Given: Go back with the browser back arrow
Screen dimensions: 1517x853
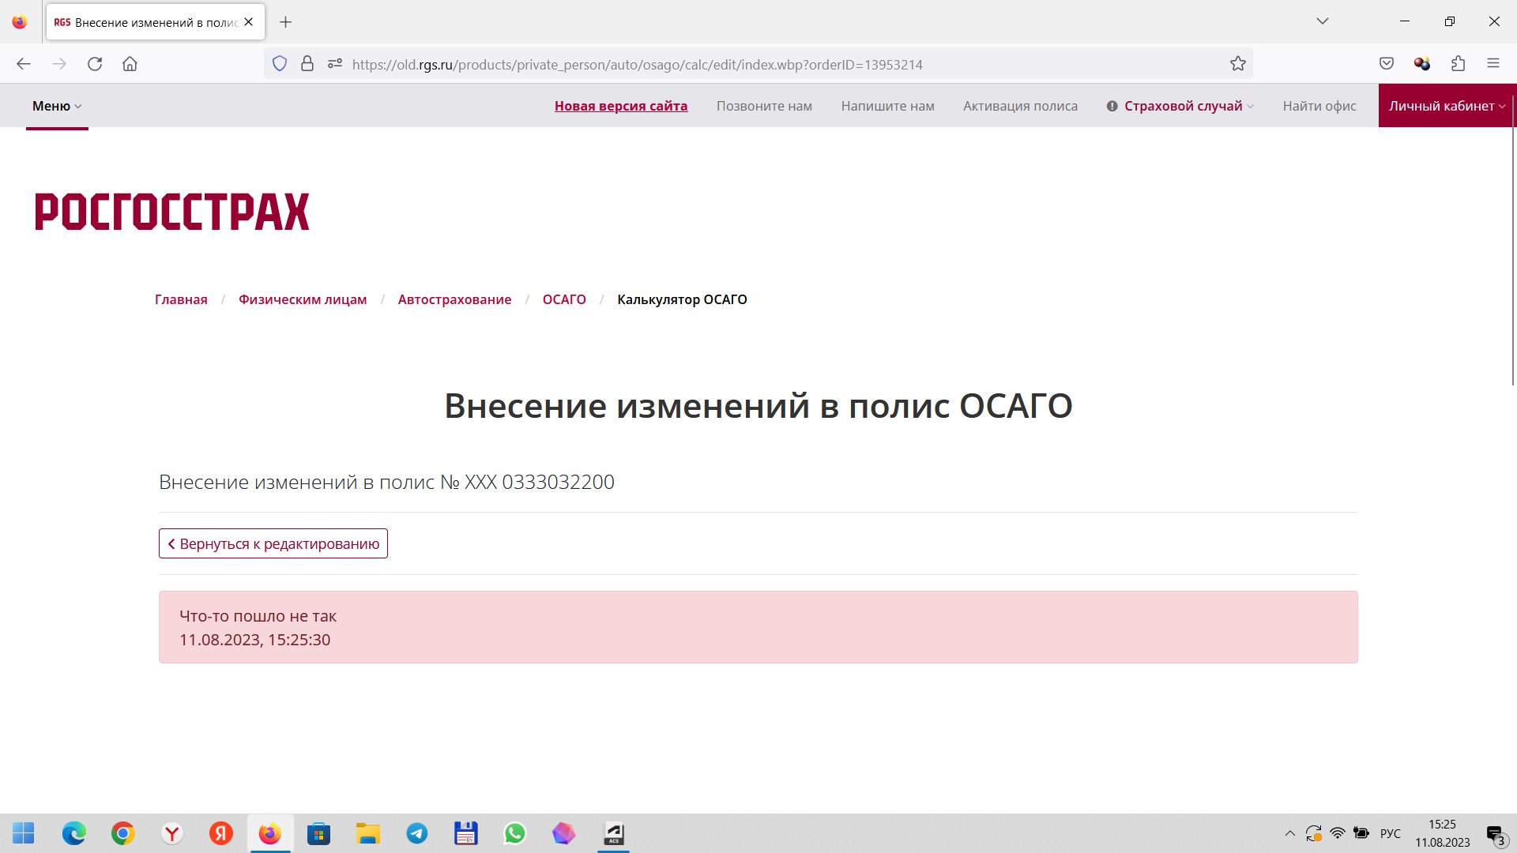Looking at the screenshot, I should click(x=24, y=64).
